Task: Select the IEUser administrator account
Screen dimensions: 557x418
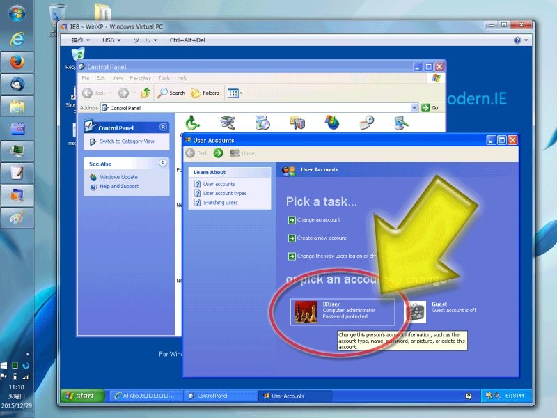Action: (x=343, y=311)
